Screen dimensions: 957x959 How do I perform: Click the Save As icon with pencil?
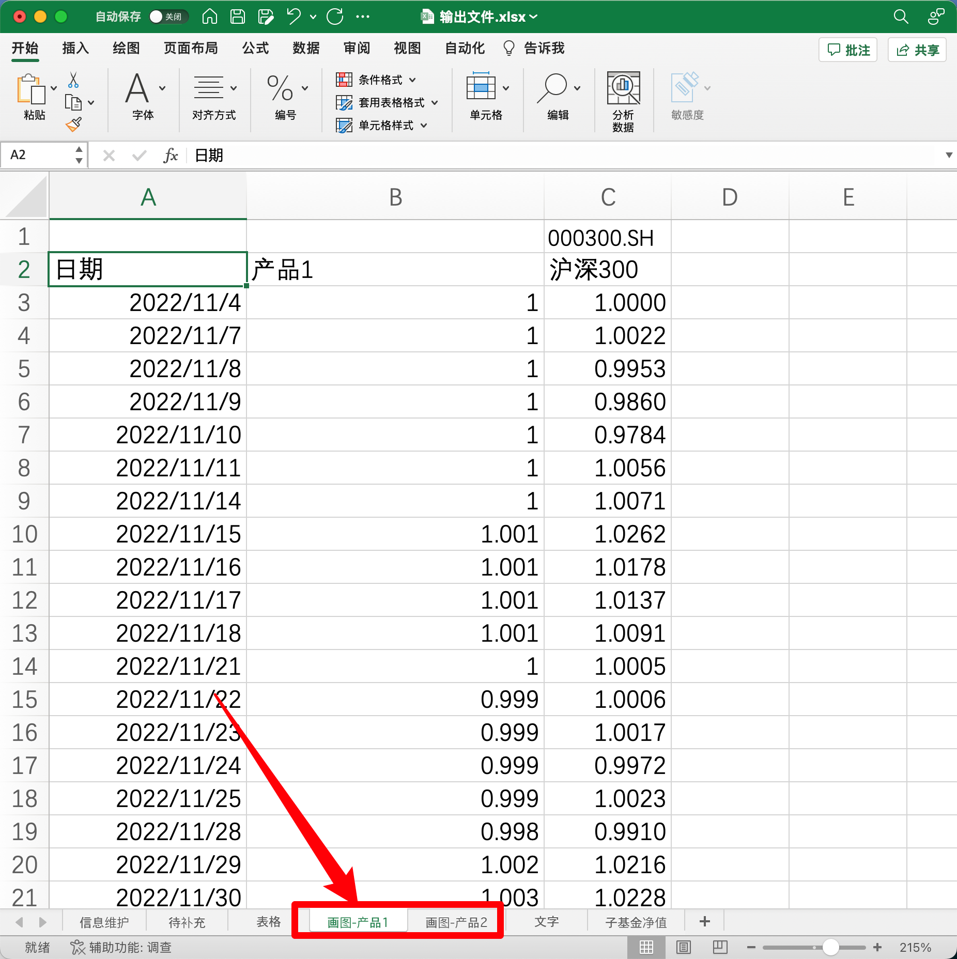click(266, 17)
